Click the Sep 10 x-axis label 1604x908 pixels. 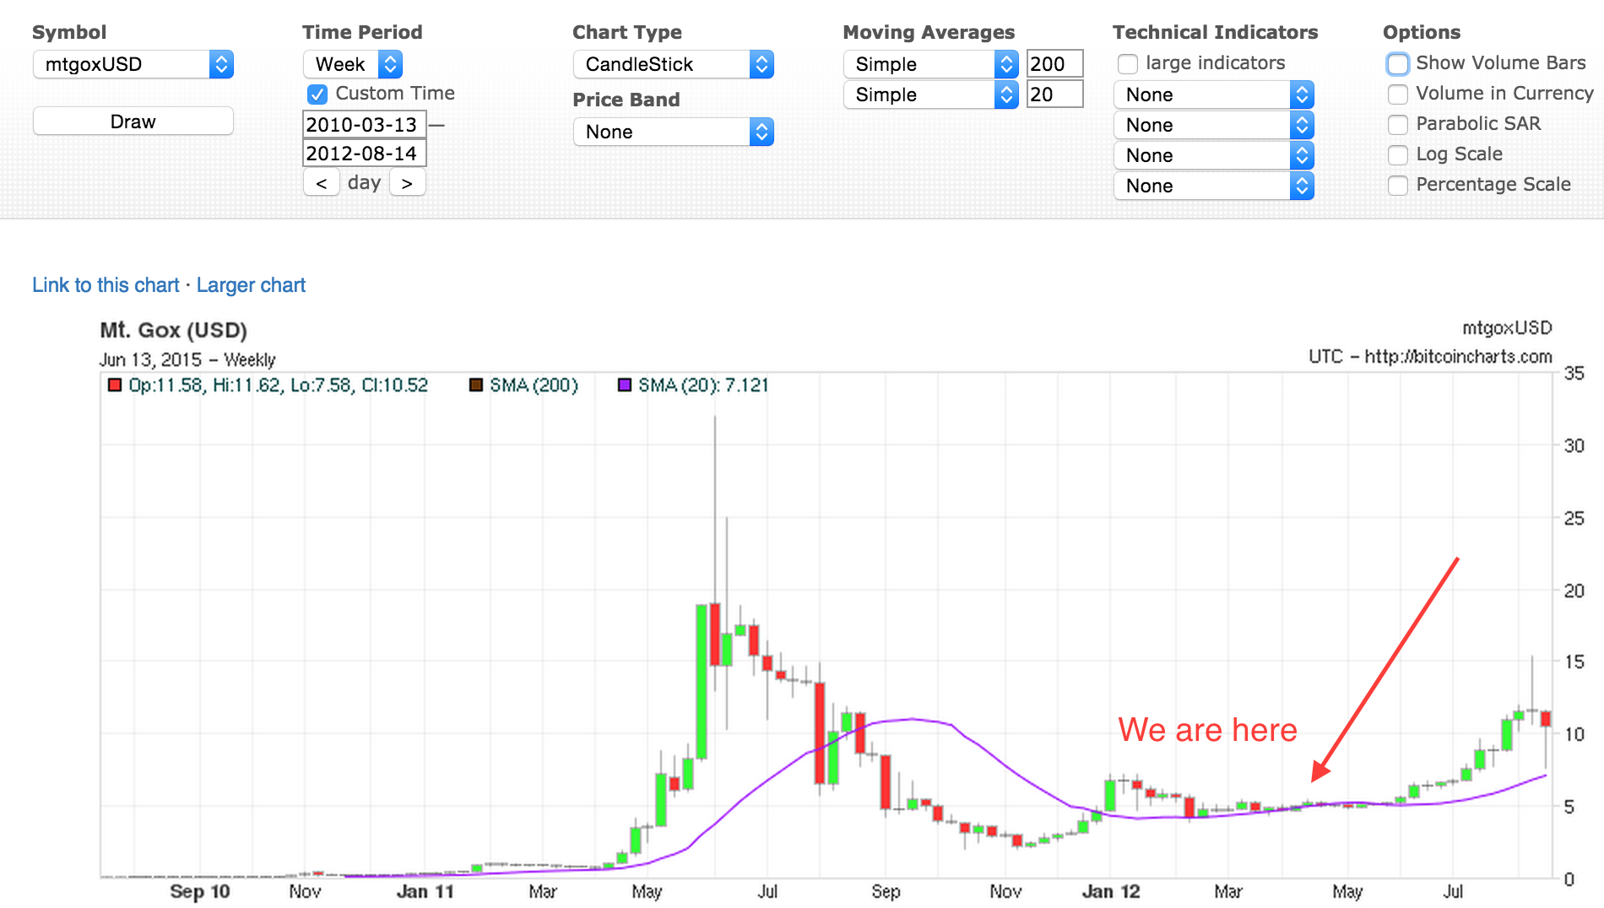tap(199, 892)
